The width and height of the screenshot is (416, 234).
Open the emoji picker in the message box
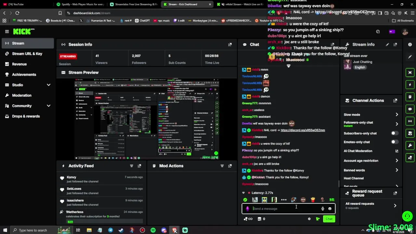[x=330, y=209]
